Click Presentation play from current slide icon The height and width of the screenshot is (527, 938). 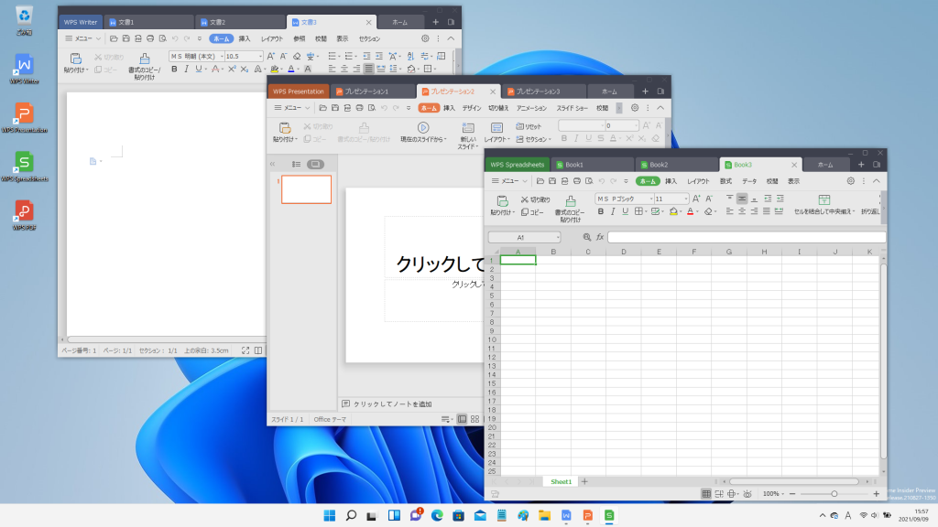pyautogui.click(x=423, y=127)
